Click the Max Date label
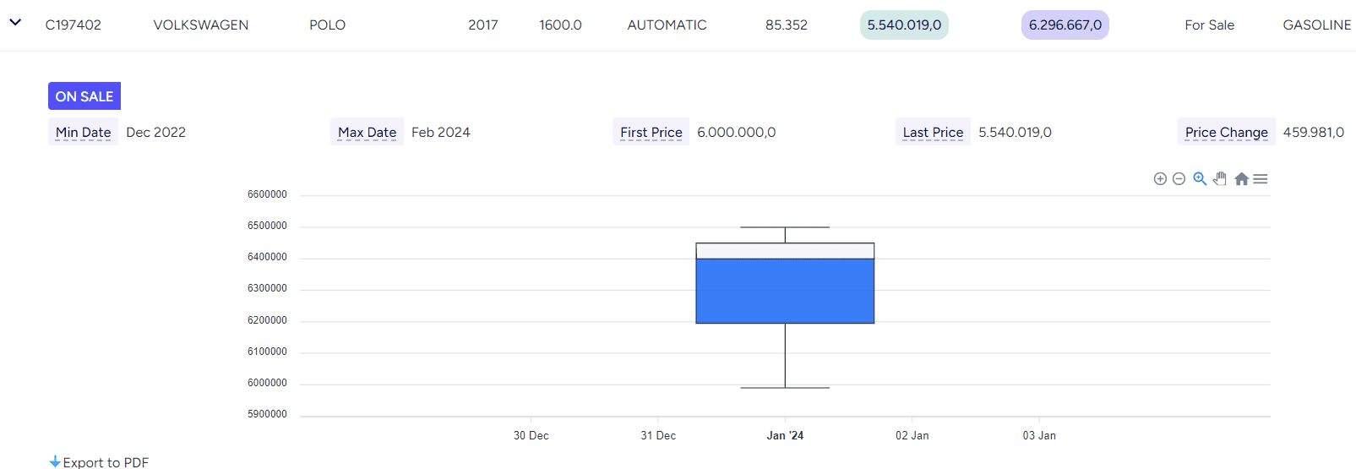This screenshot has height=469, width=1356. [x=368, y=132]
